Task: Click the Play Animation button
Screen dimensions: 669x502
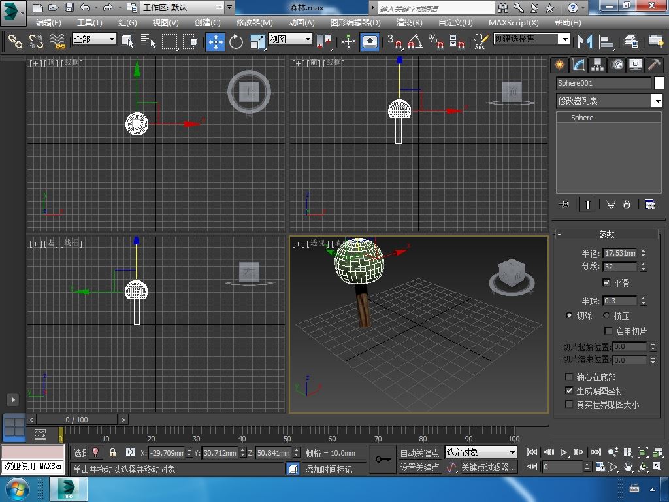Action: click(563, 452)
